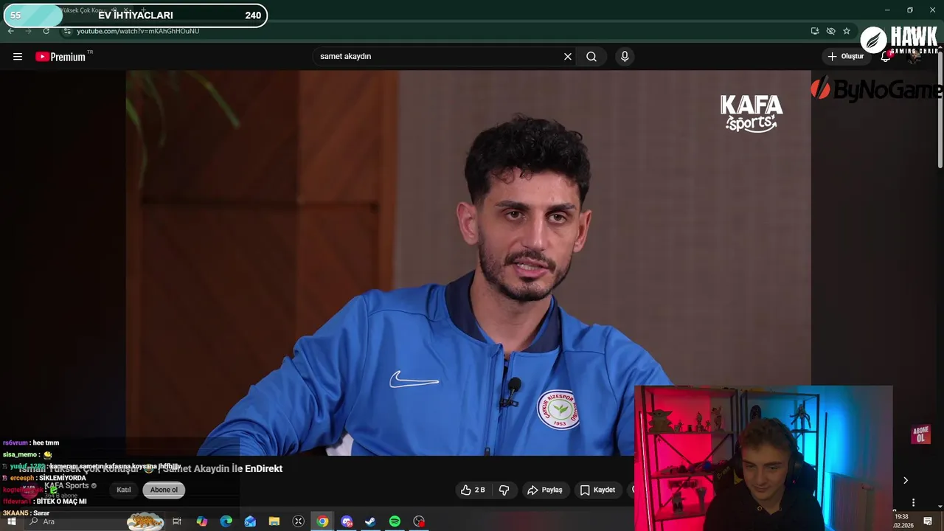The height and width of the screenshot is (531, 944).
Task: Reload the page with refresh icon
Action: click(46, 31)
